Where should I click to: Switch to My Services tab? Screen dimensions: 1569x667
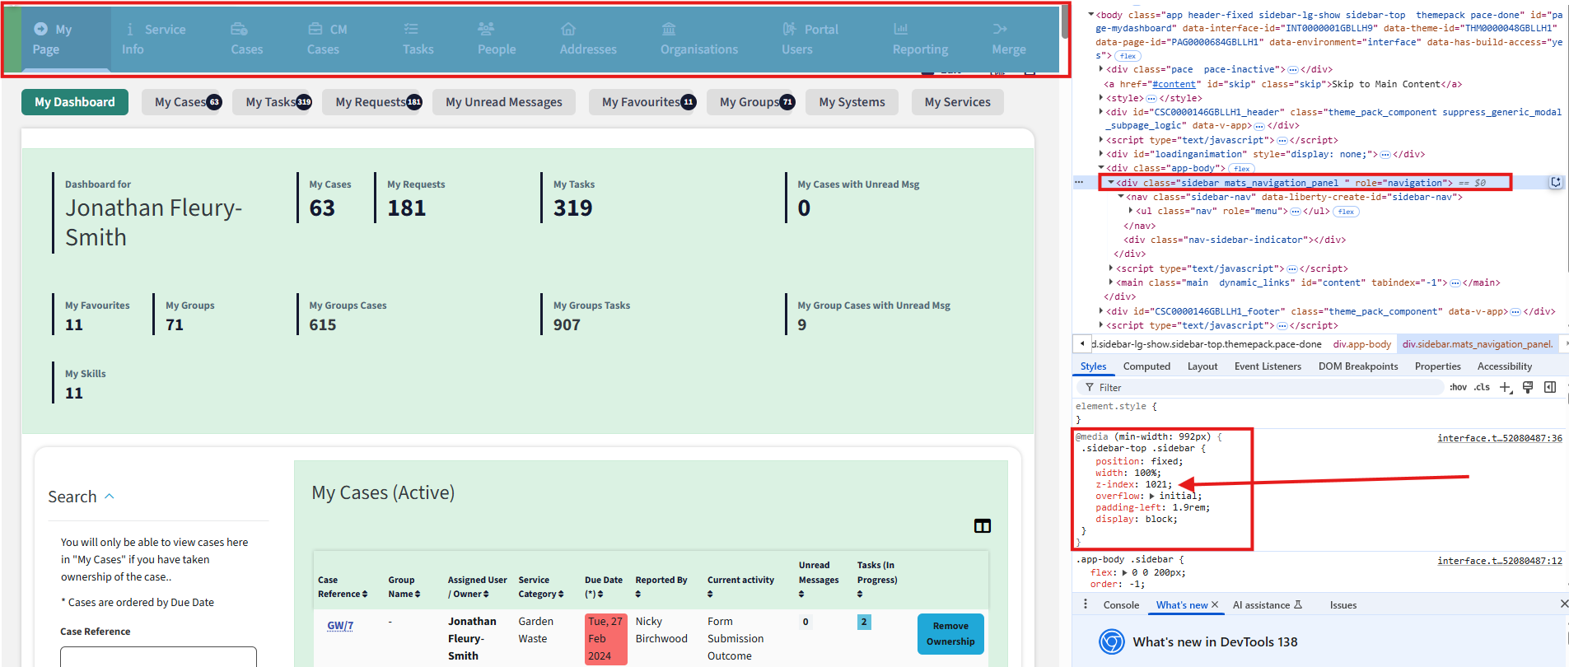(x=957, y=102)
